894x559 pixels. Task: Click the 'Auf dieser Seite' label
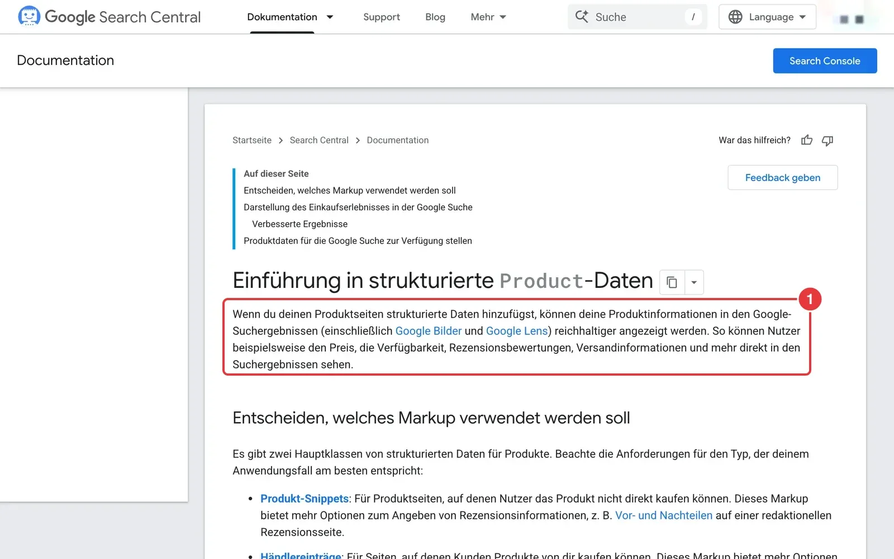276,174
